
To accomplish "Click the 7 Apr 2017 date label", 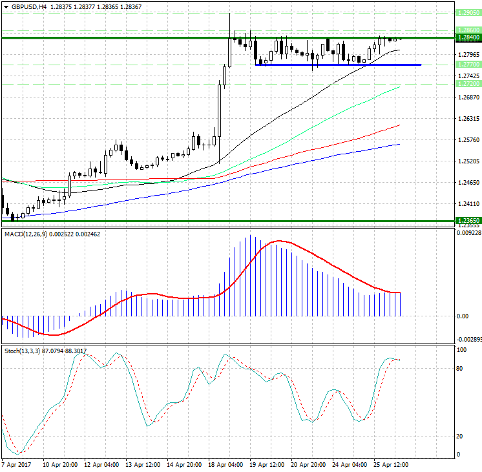I will (x=16, y=464).
